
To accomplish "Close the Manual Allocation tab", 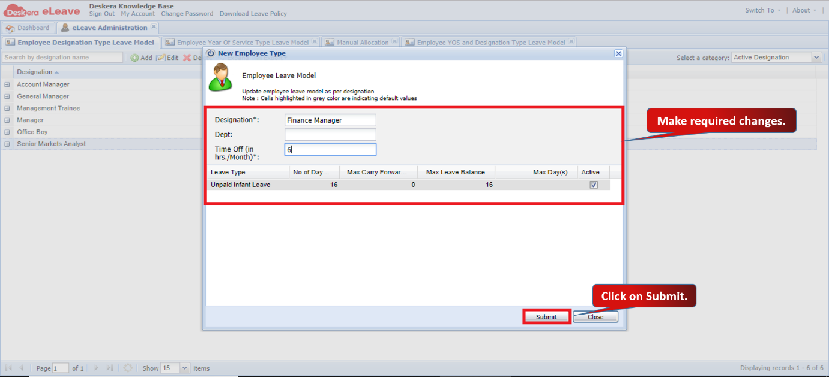I will pos(394,41).
